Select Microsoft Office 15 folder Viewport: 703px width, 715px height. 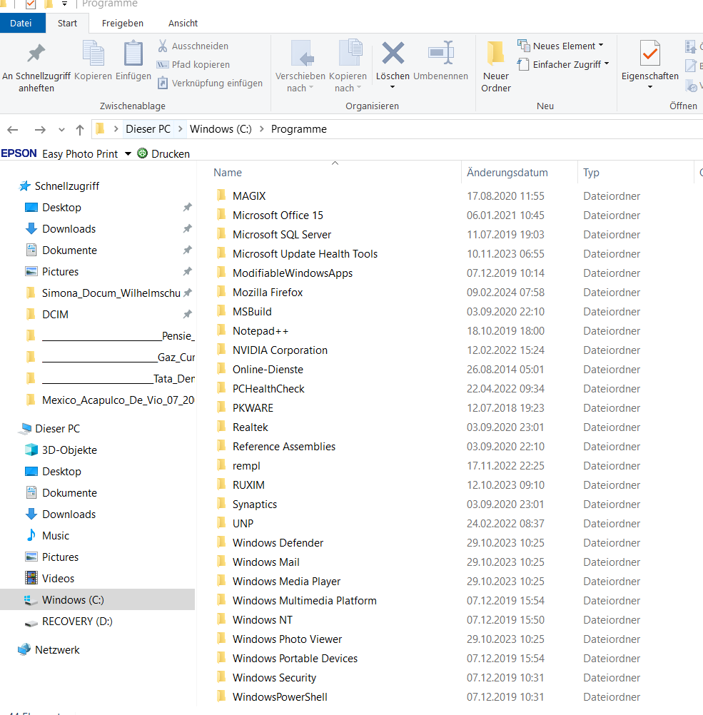coord(278,215)
